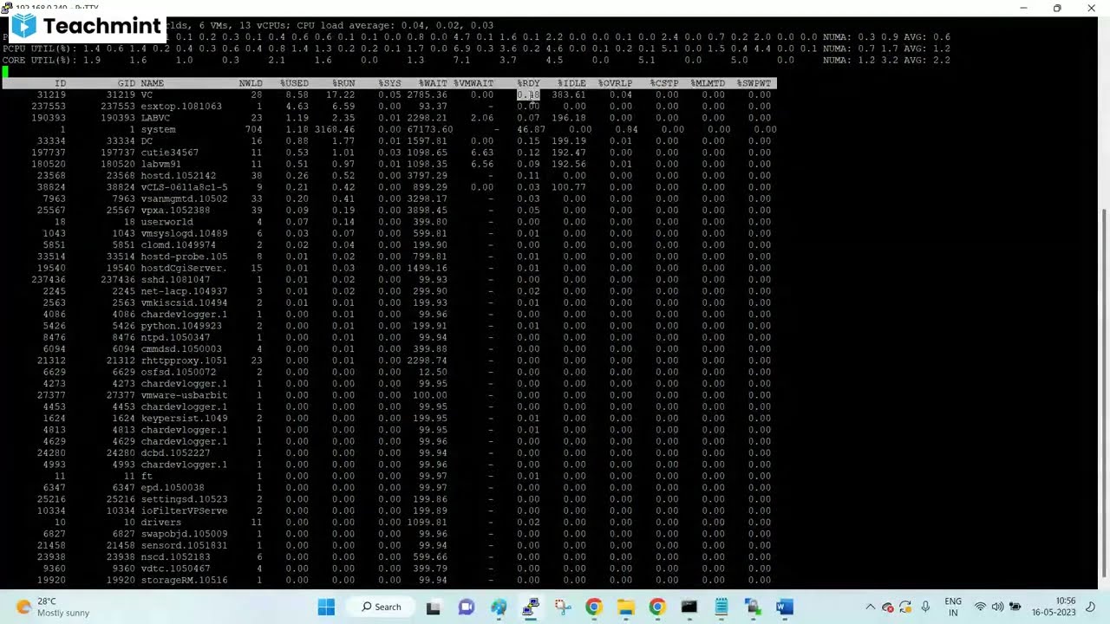Screen dimensions: 1110x624
Task: Click the NAME column header
Action: coord(152,83)
